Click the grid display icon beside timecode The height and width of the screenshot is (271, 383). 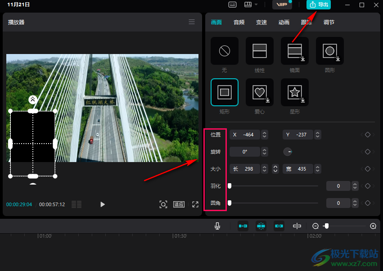click(x=77, y=204)
